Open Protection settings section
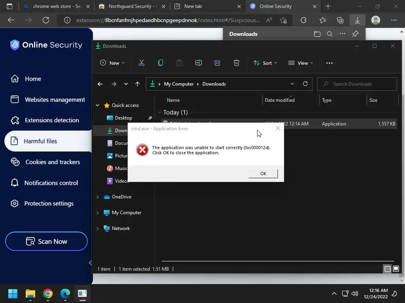This screenshot has height=303, width=405. pos(42,204)
